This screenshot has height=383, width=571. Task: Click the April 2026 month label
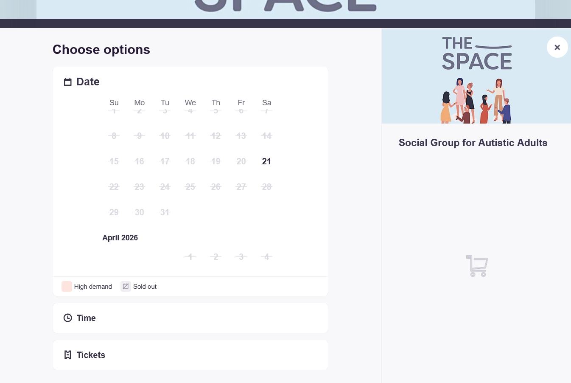120,238
